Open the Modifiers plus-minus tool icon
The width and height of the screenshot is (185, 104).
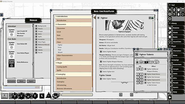click(x=174, y=14)
